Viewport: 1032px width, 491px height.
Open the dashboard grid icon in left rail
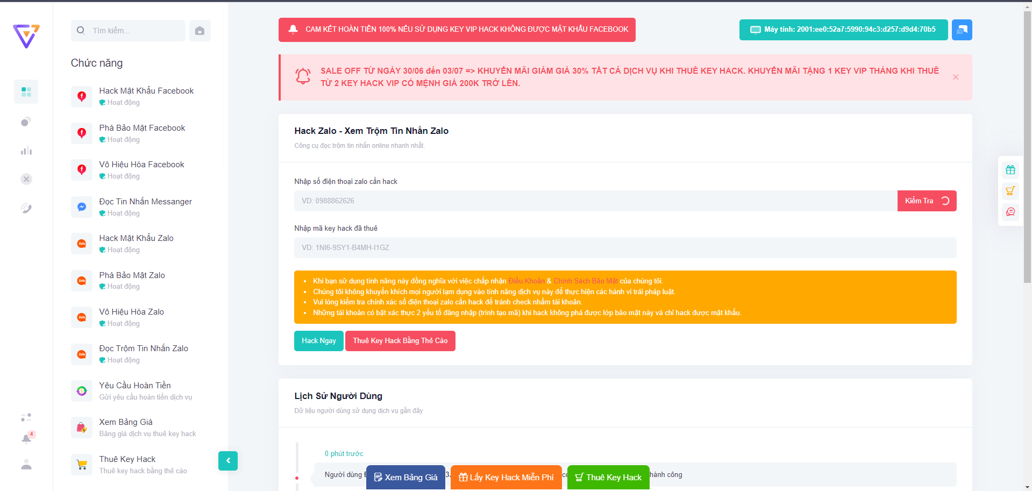(26, 92)
